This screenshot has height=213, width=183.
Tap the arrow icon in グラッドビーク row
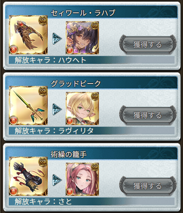(x=57, y=109)
